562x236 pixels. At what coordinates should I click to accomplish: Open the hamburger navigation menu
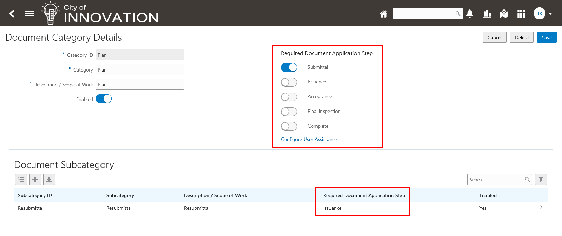point(30,14)
